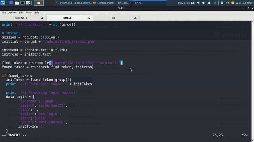254x142 pixels.
Task: Select the SHELL terminal tab
Action: tap(67, 17)
